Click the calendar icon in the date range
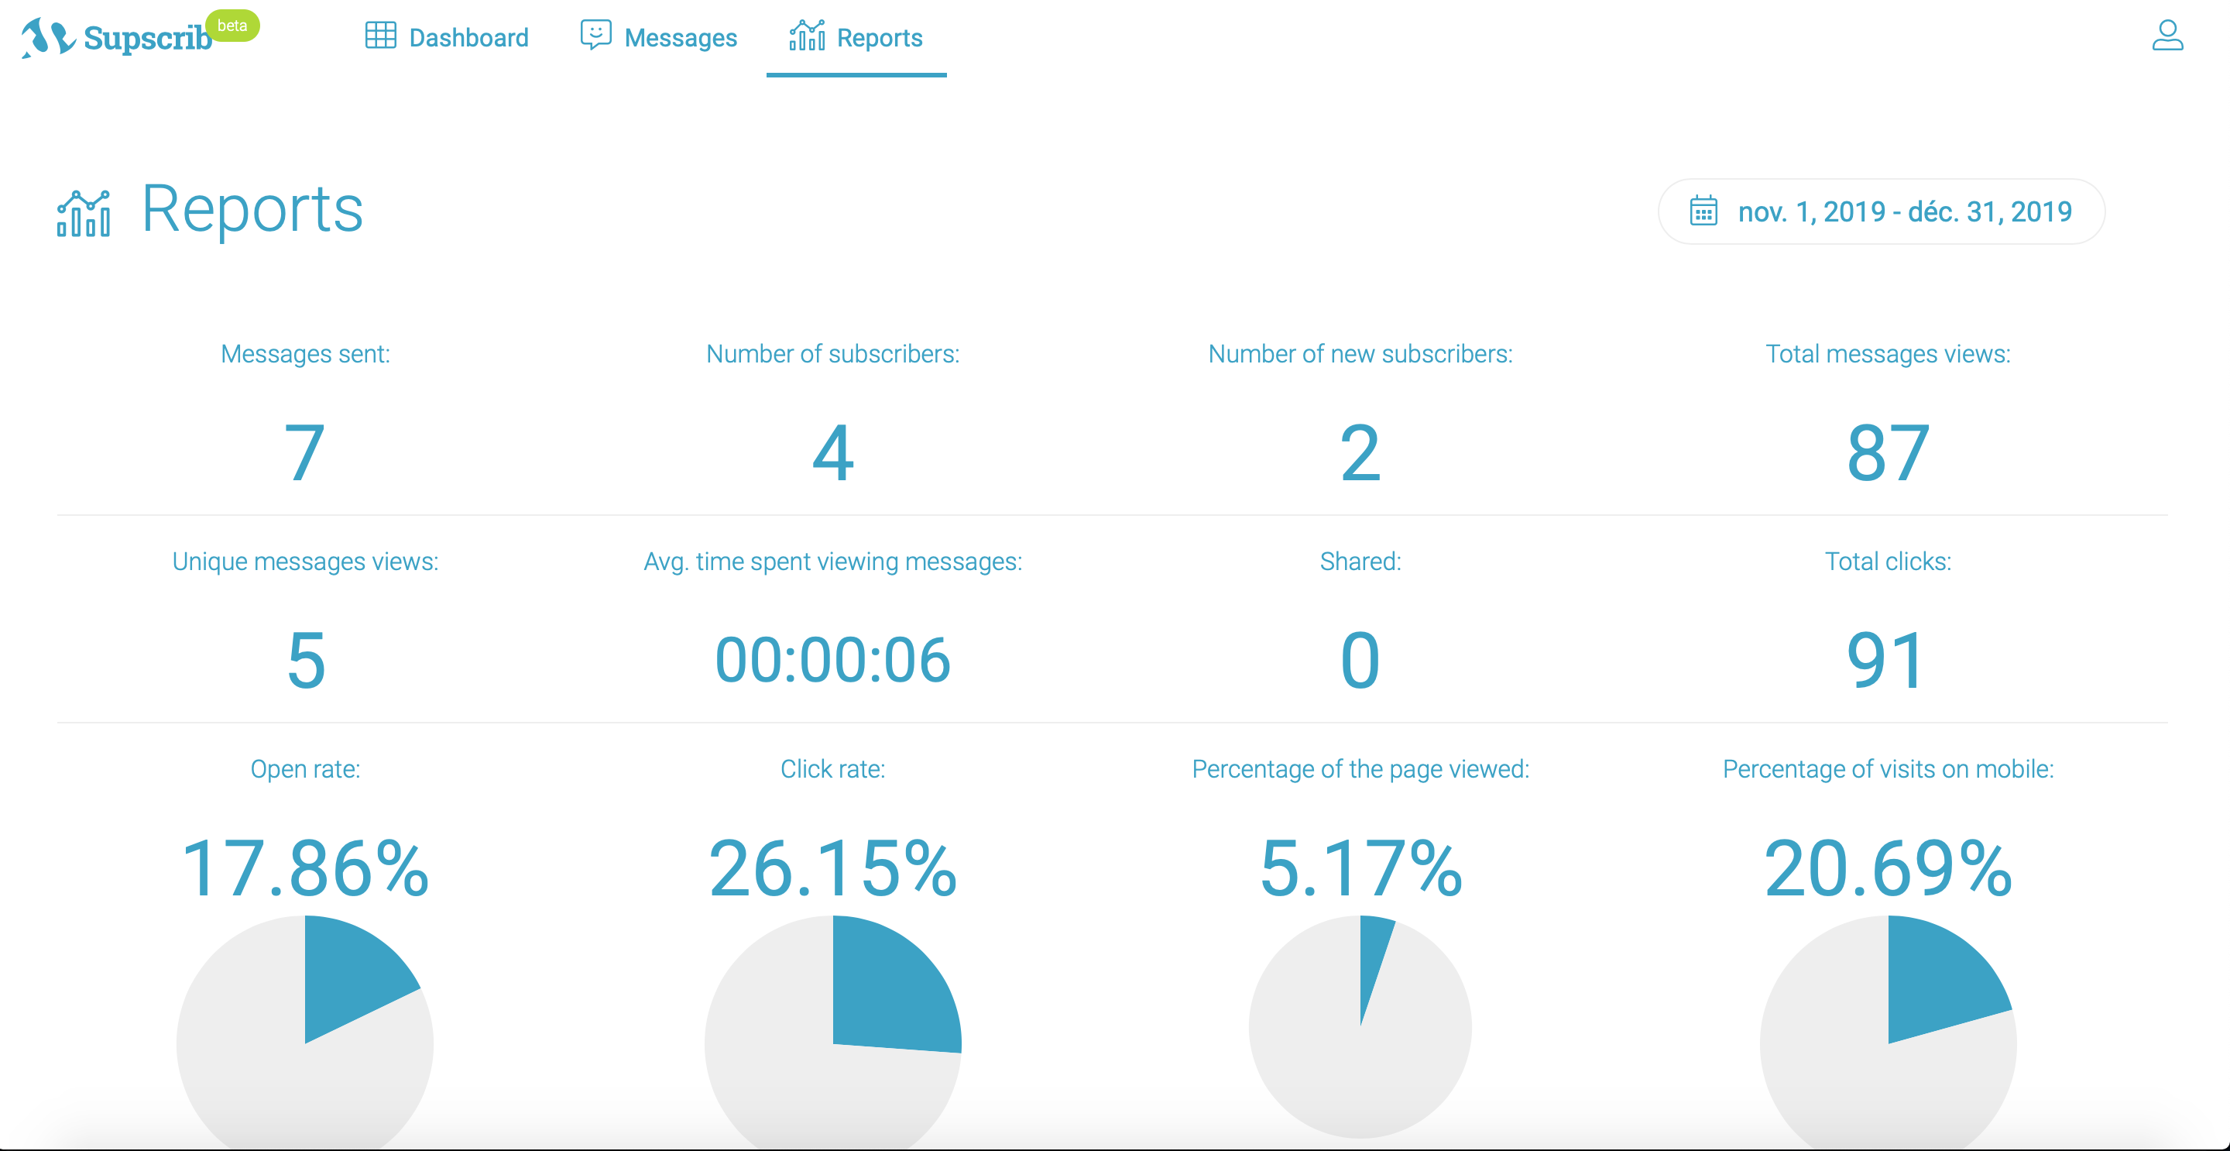Viewport: 2230px width, 1151px height. coord(1703,211)
